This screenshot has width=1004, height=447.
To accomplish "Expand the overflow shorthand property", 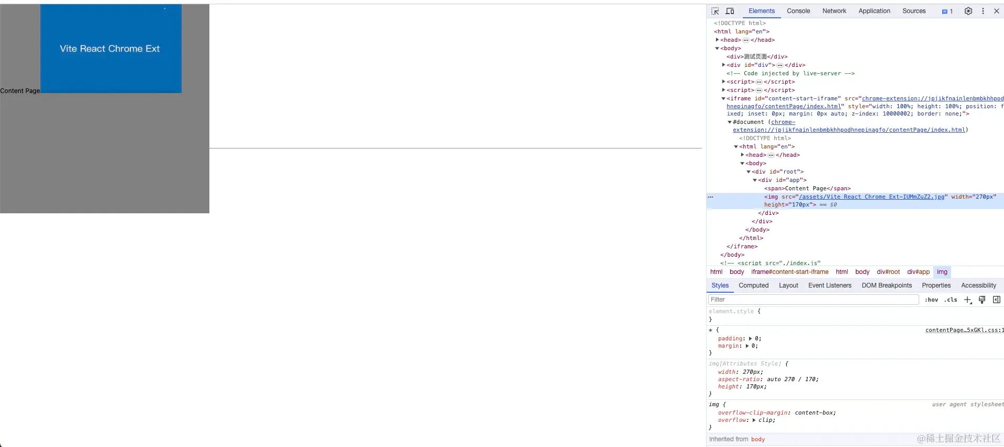I will click(x=754, y=420).
